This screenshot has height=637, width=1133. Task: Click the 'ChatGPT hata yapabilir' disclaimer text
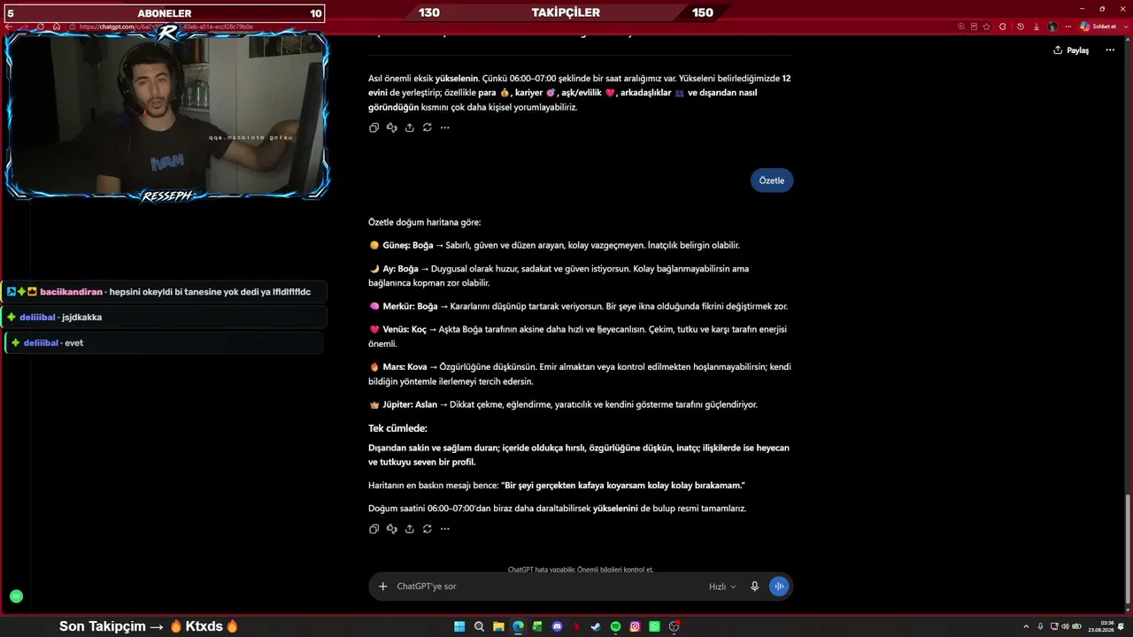point(581,570)
